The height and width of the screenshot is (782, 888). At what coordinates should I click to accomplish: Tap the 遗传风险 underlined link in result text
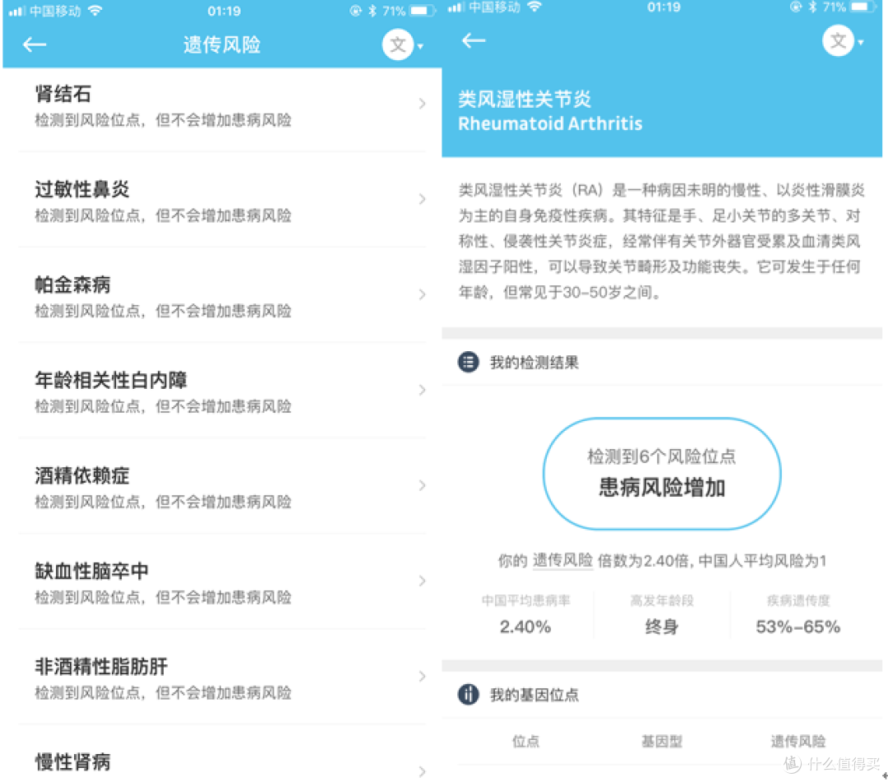pos(562,561)
